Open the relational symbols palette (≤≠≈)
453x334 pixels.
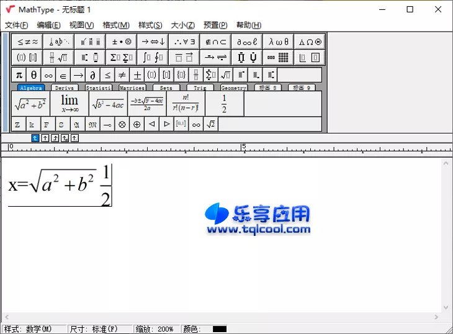(27, 42)
